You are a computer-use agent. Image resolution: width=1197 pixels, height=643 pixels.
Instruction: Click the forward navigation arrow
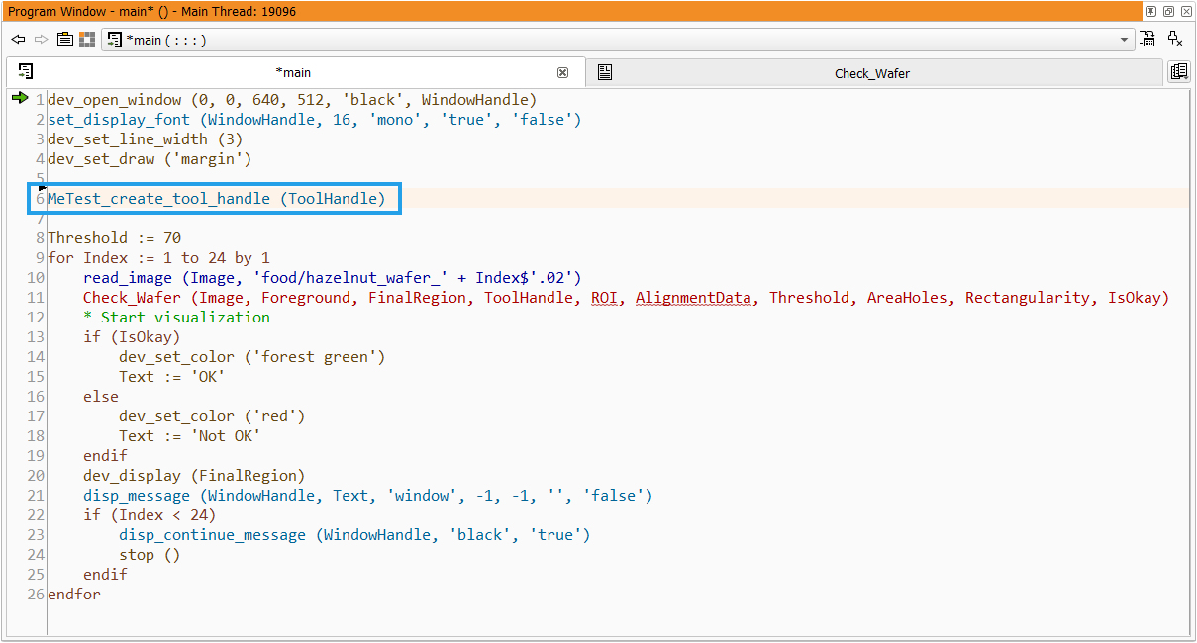[41, 40]
